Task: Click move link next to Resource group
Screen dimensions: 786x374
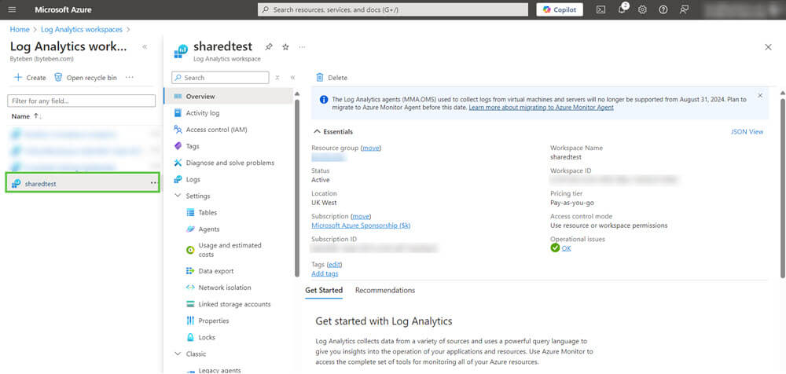Action: click(371, 148)
